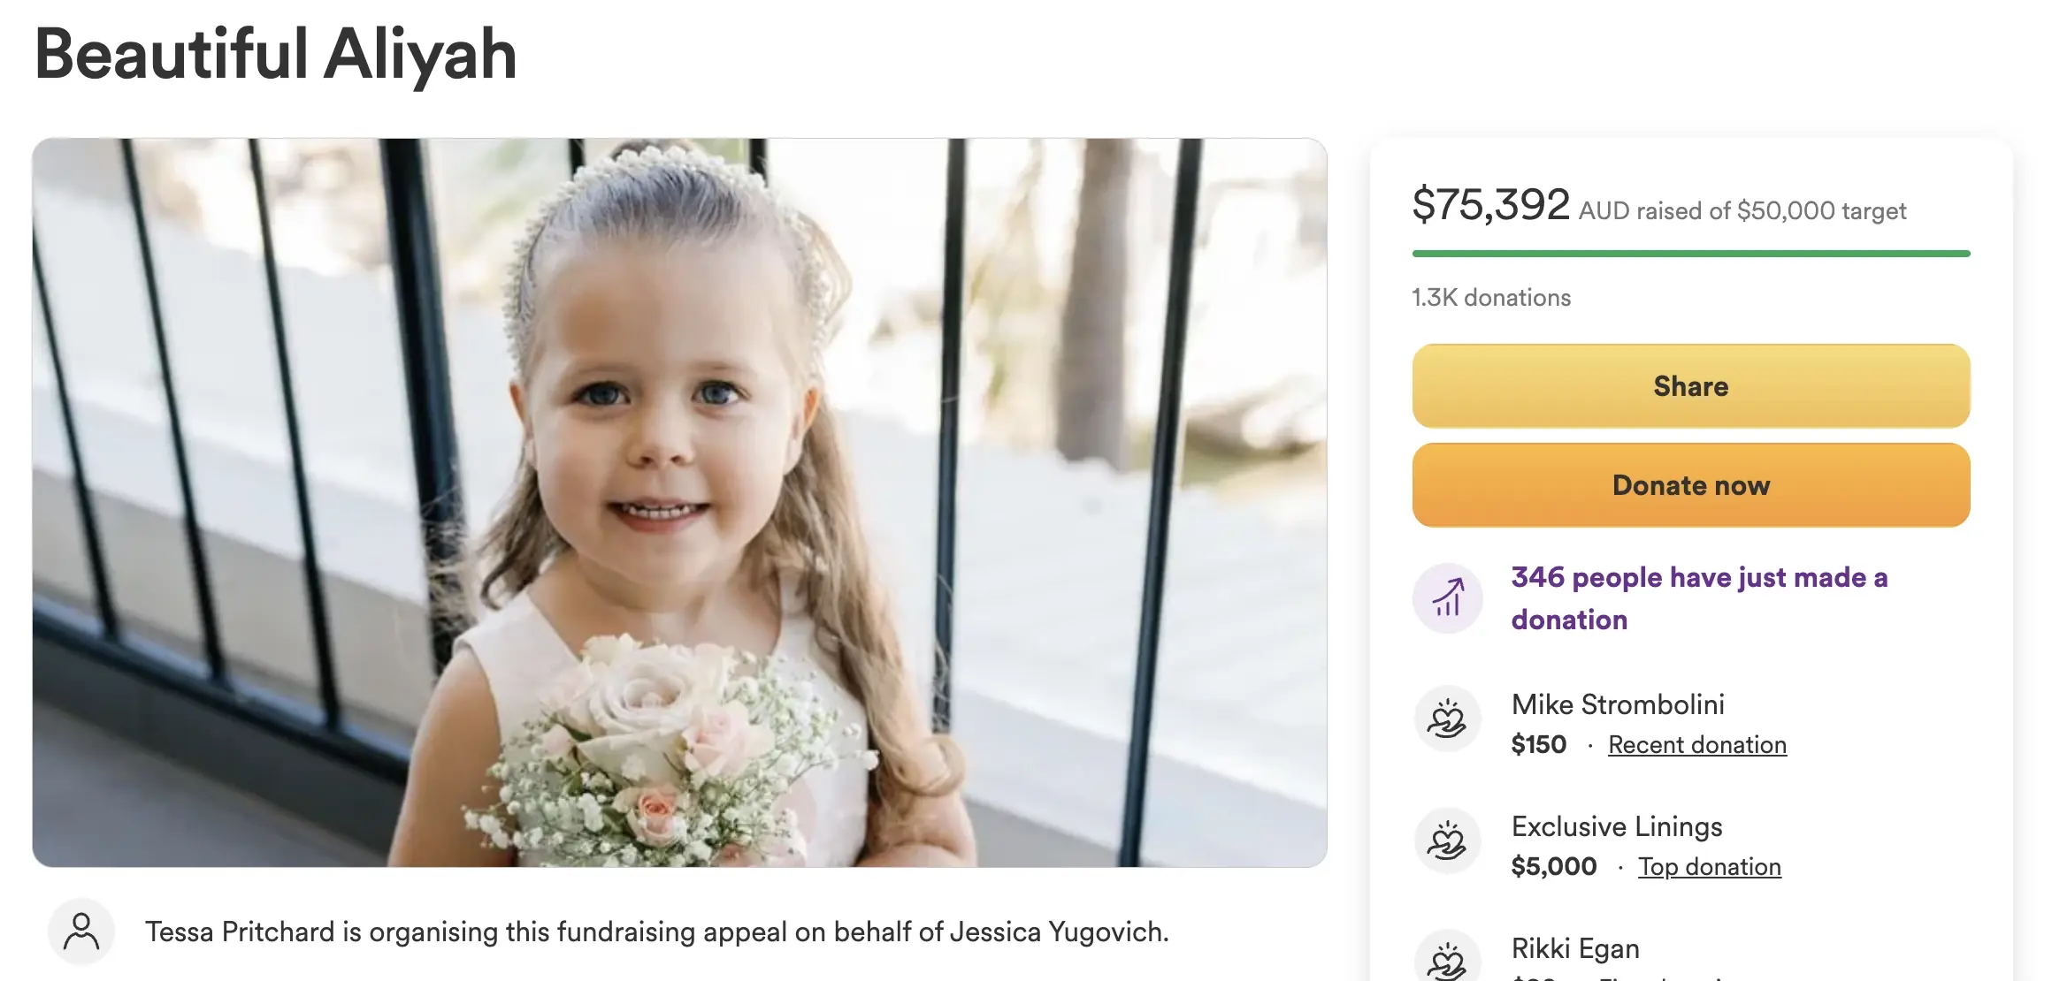Click the $5,000 top donation amount
The image size is (2052, 981).
pos(1554,867)
